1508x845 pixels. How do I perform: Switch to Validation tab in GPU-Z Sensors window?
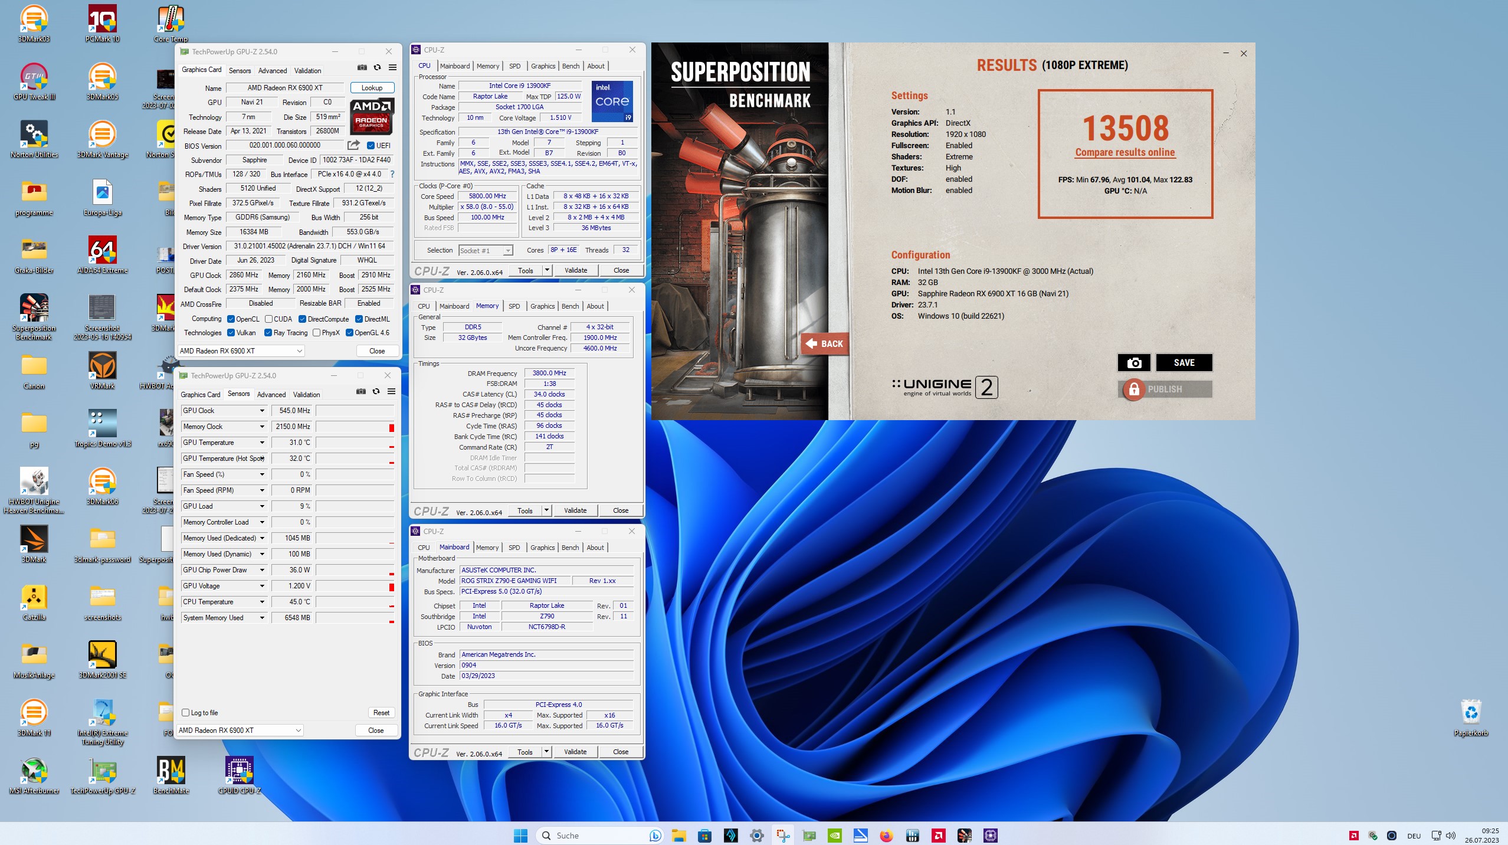(x=307, y=395)
